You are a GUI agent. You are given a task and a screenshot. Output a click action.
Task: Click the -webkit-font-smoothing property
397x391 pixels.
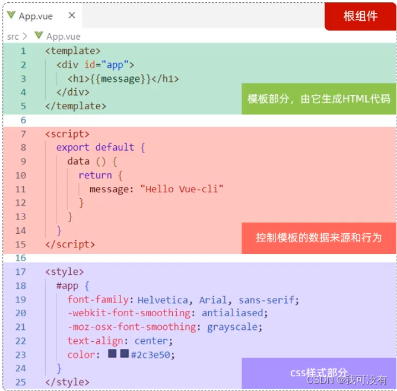coord(129,313)
